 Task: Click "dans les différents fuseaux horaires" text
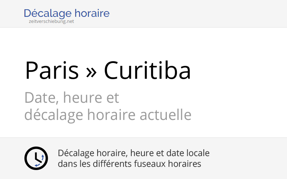pyautogui.click(x=129, y=164)
